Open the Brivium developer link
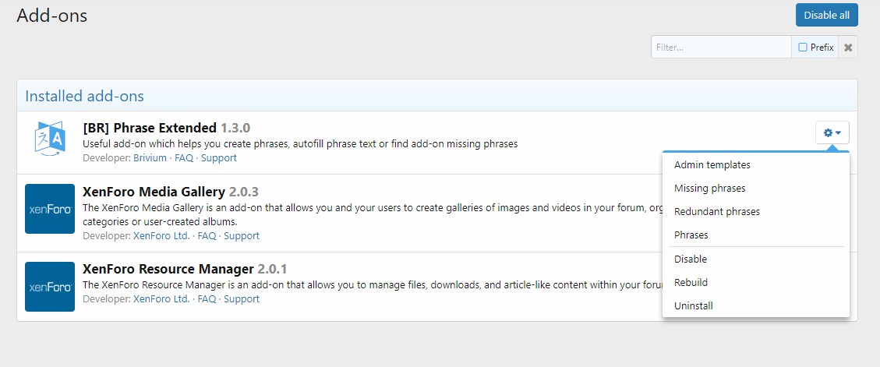Image resolution: width=880 pixels, height=367 pixels. pyautogui.click(x=150, y=157)
